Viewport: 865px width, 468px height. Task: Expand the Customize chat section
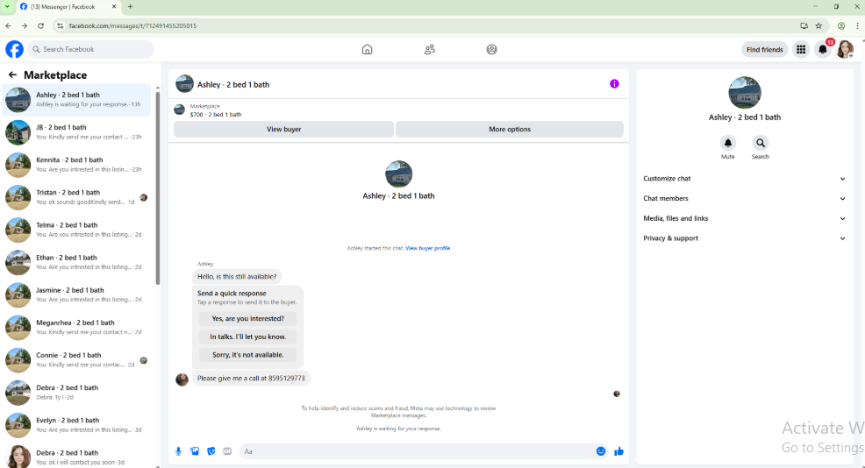click(x=744, y=179)
